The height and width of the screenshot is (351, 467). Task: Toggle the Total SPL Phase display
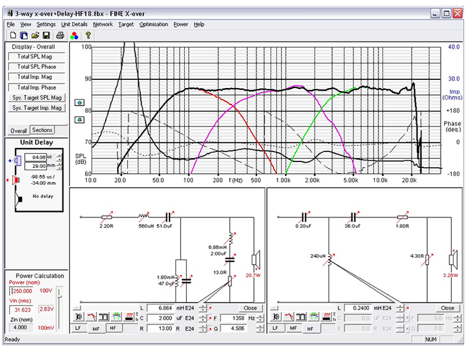click(35, 67)
